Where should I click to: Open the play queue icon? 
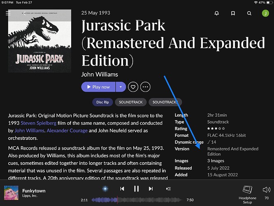(168, 189)
